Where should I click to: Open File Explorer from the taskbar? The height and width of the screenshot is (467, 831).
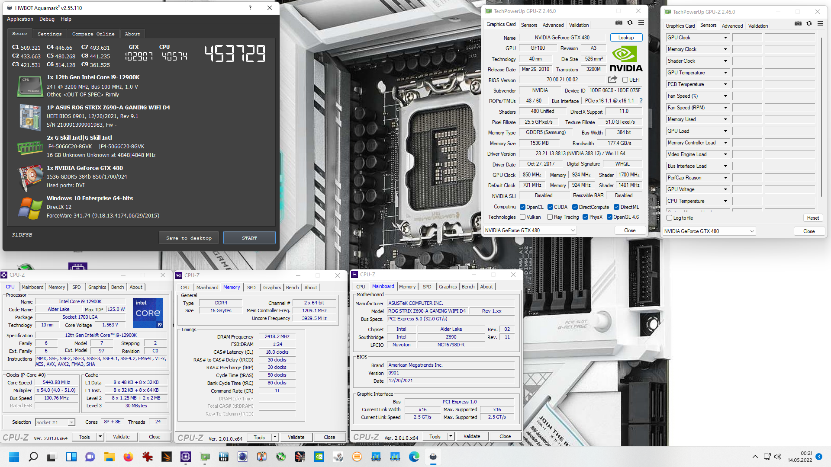109,457
